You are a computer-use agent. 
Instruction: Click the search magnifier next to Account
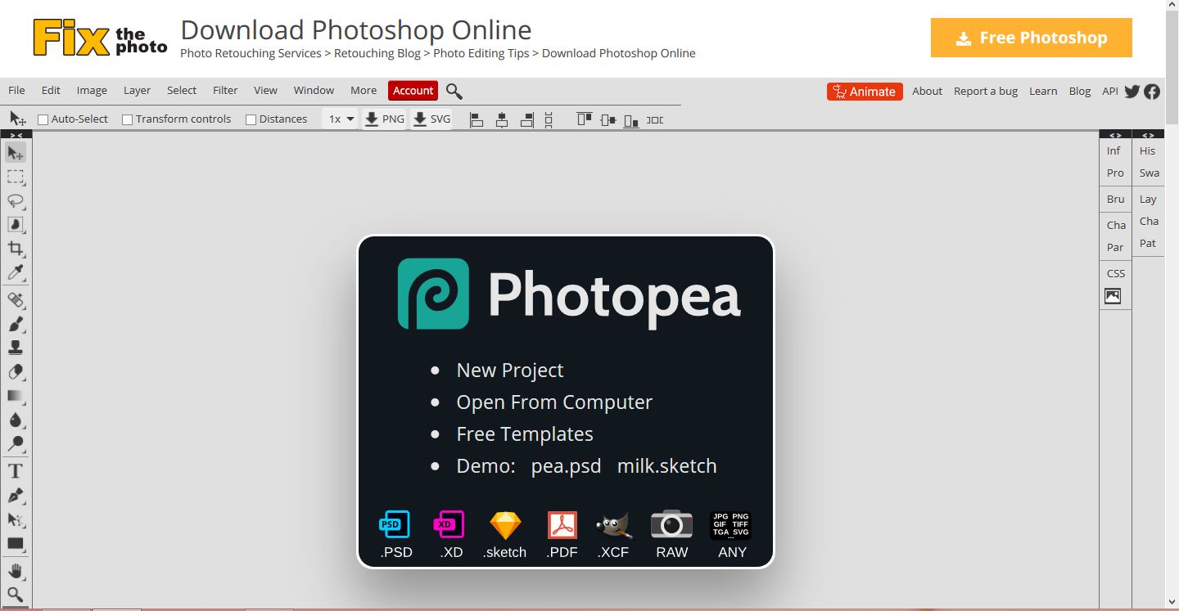tap(454, 91)
